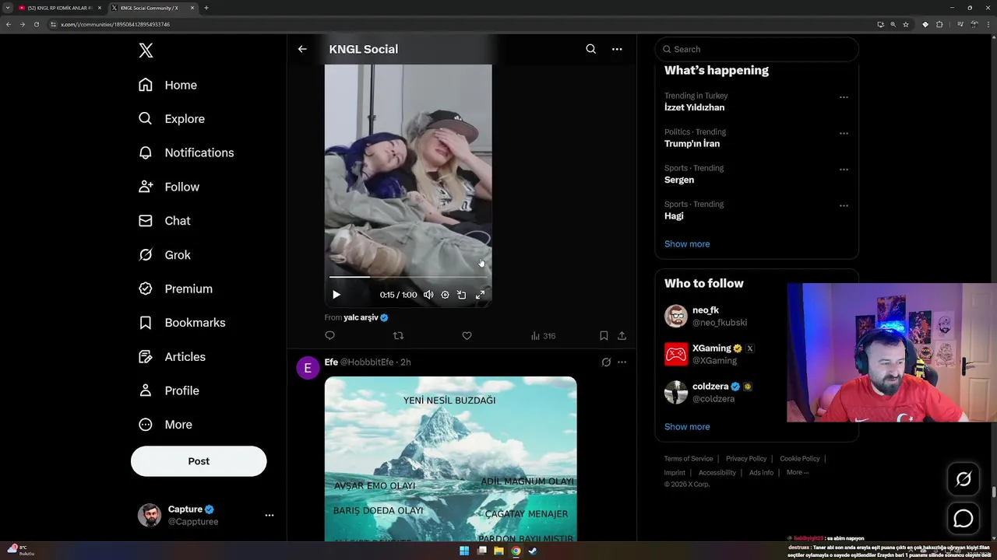This screenshot has width=997, height=560.
Task: Open Sergen trending topic
Action: point(679,180)
